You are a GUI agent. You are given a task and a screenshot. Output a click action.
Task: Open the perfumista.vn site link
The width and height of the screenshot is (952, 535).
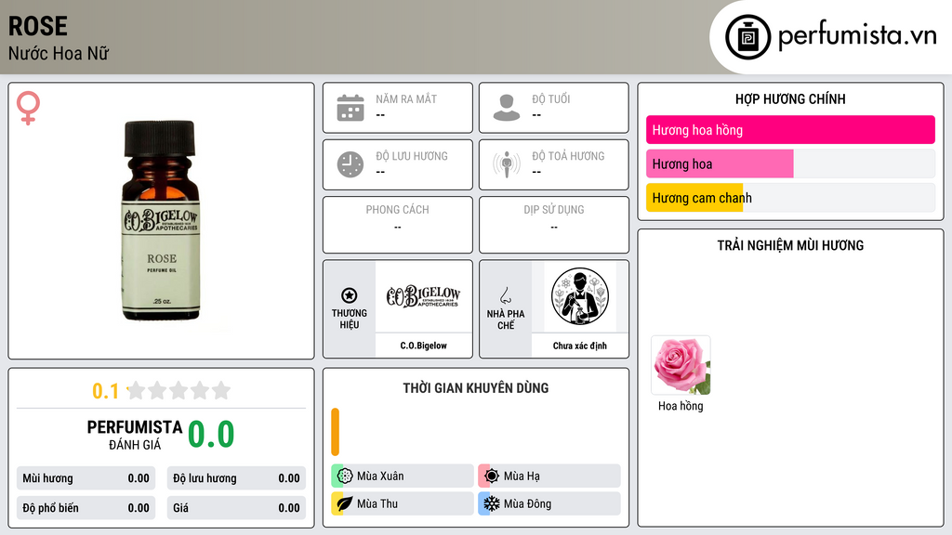point(857,36)
